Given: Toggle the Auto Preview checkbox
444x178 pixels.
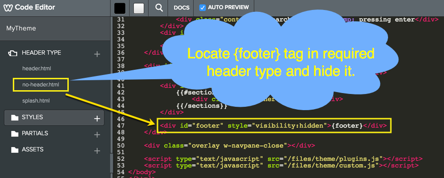Looking at the screenshot, I should [x=203, y=8].
